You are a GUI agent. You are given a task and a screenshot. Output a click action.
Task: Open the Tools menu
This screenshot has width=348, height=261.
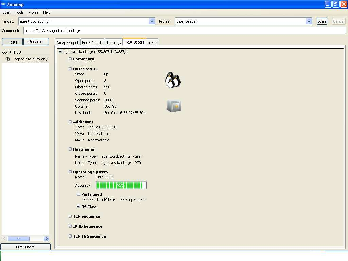click(19, 12)
